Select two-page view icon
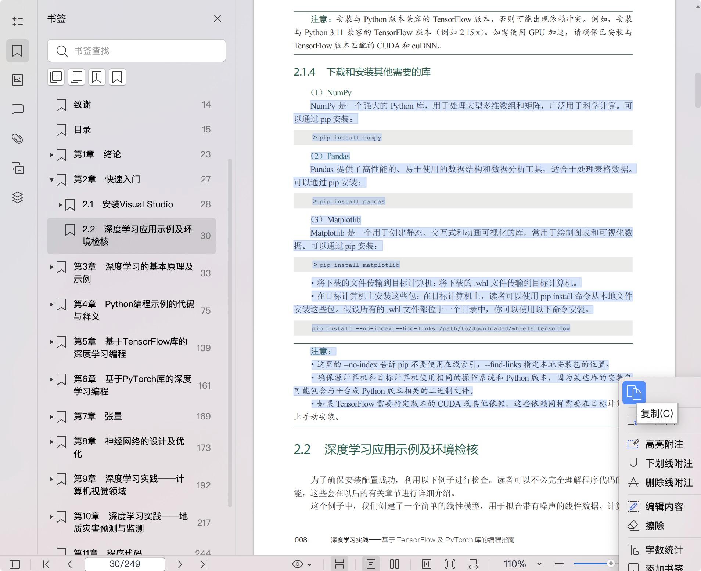 tap(395, 564)
